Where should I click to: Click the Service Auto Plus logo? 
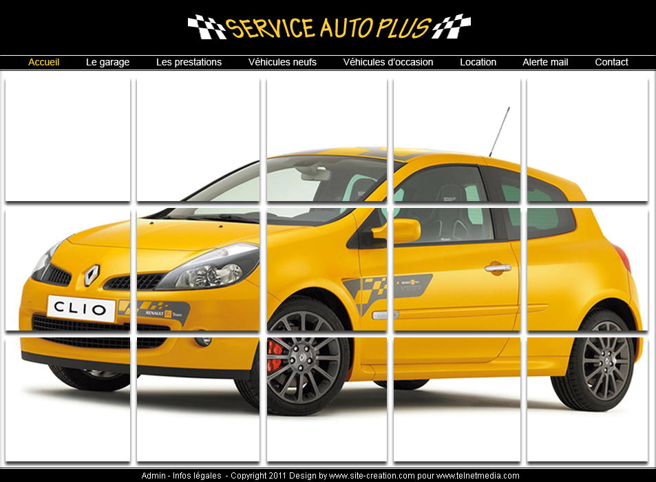[329, 27]
